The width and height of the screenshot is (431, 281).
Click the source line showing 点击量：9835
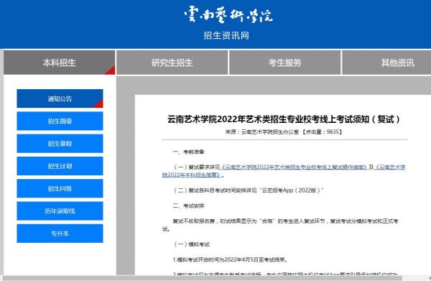click(284, 132)
